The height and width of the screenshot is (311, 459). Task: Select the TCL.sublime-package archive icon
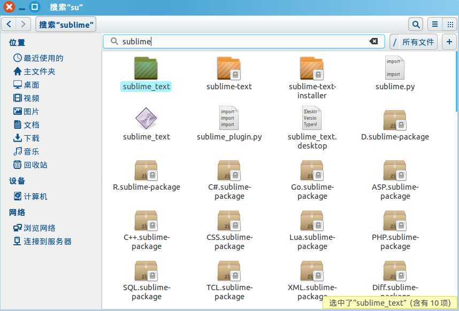point(229,271)
